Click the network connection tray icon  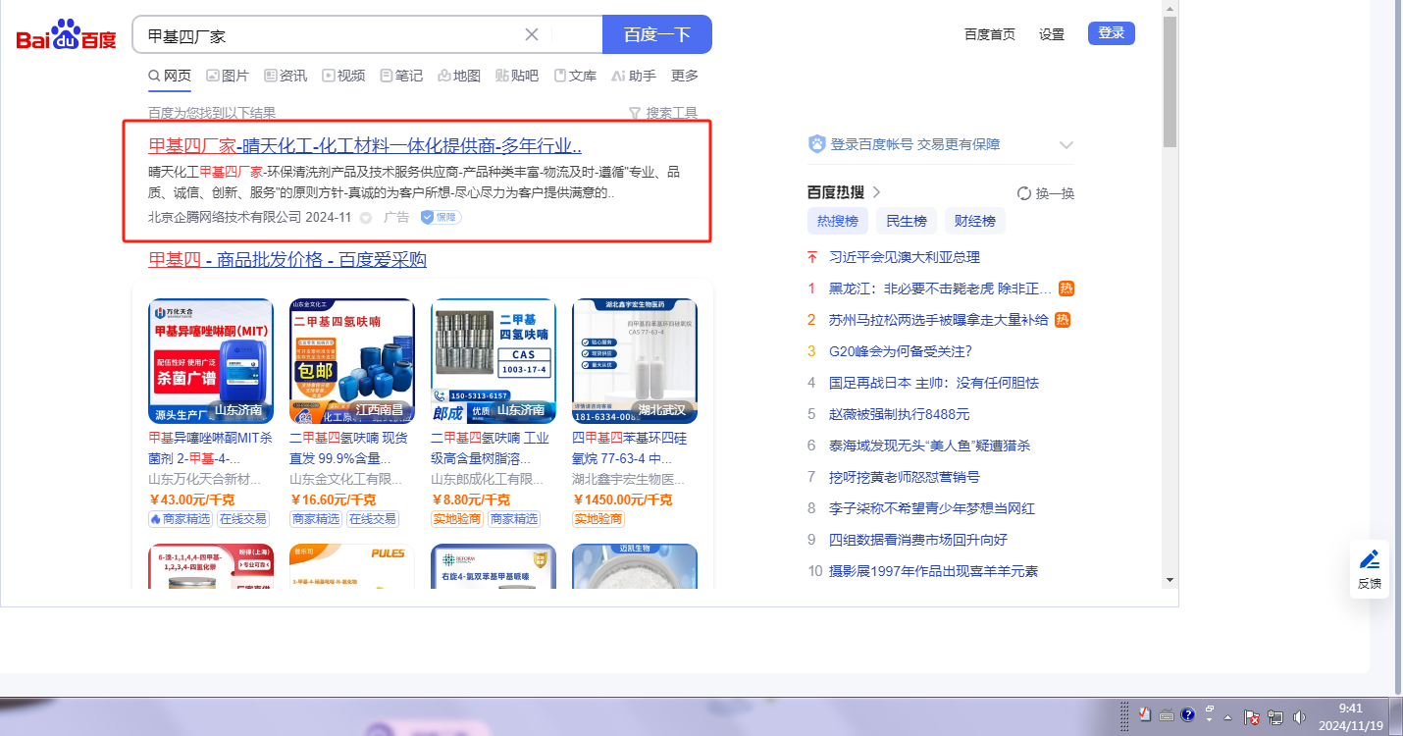(x=1275, y=717)
